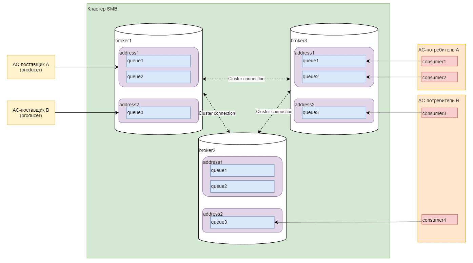
Task: Select the consumer3 box
Action: [x=439, y=113]
